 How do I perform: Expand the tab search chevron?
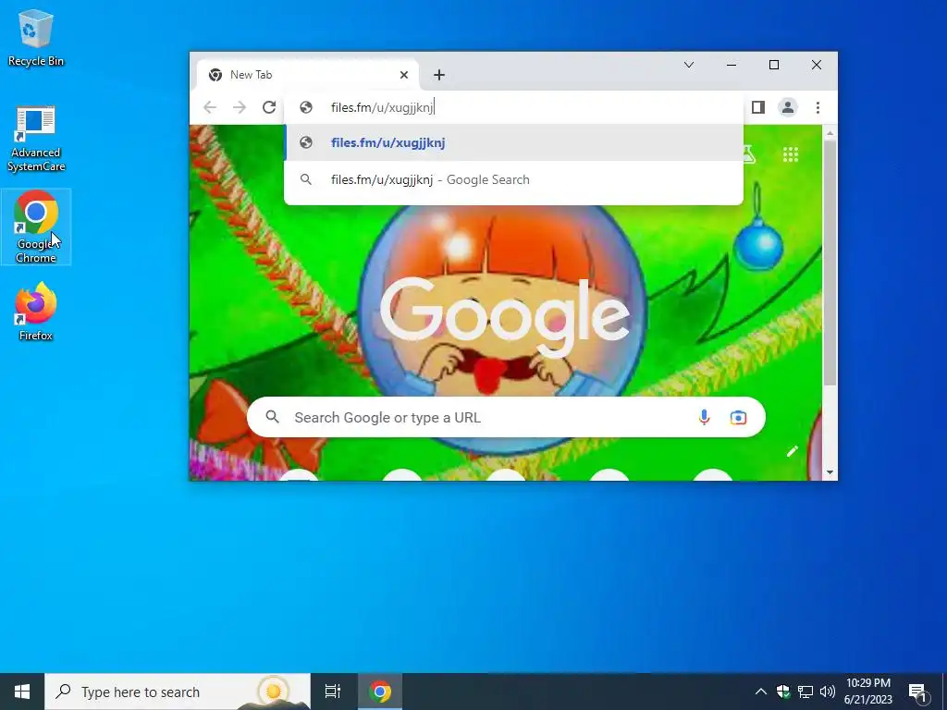(x=688, y=65)
